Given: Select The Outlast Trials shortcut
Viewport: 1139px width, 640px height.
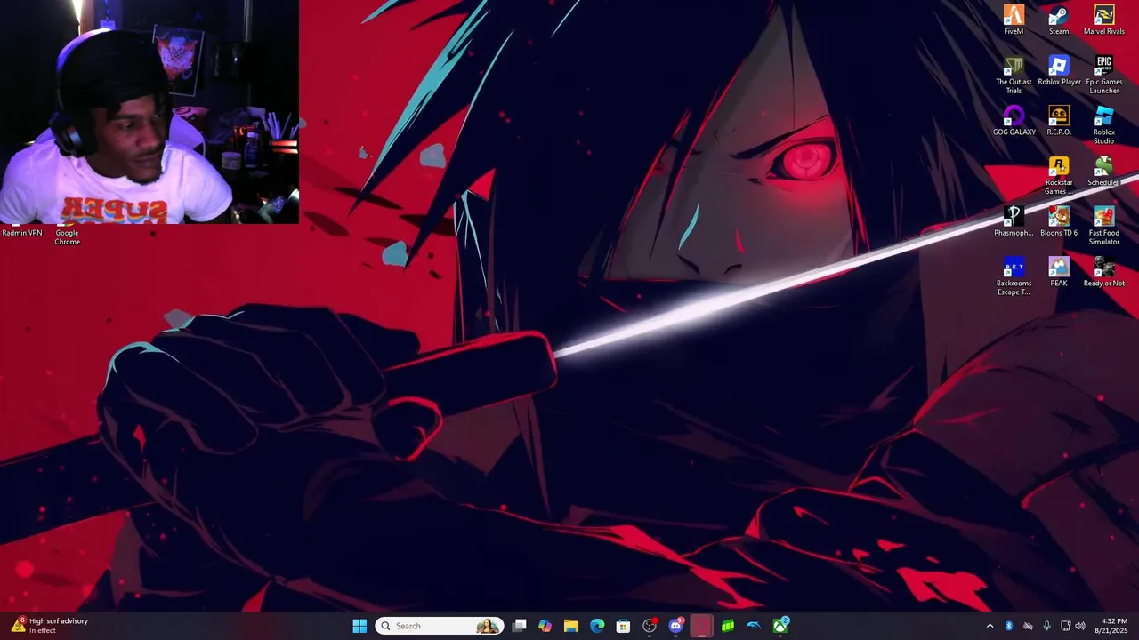Looking at the screenshot, I should (1014, 75).
